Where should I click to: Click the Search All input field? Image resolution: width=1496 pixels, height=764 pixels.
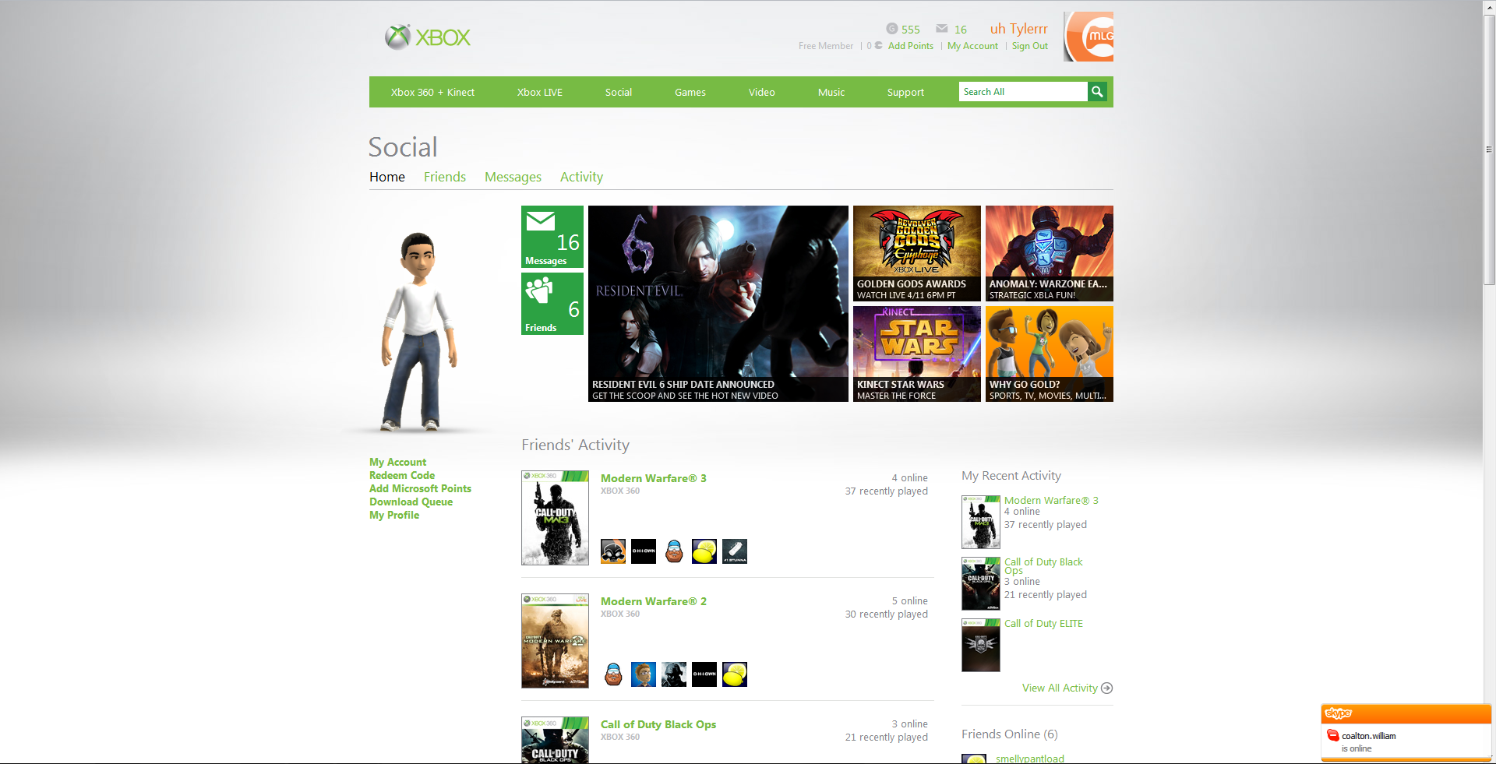[1023, 92]
